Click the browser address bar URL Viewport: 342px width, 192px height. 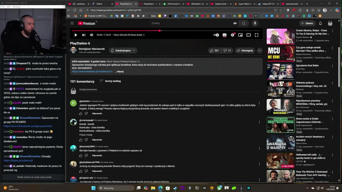(116, 10)
